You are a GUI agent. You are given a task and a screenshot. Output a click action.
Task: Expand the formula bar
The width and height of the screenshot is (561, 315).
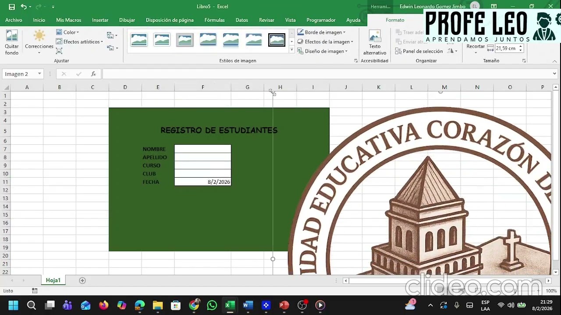click(554, 74)
